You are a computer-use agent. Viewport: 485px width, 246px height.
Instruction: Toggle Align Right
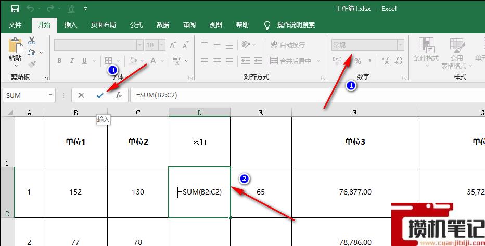click(229, 61)
